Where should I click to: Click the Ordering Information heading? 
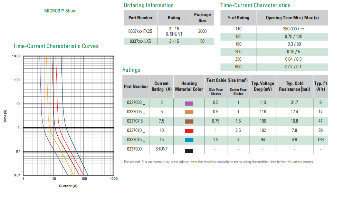(149, 5)
